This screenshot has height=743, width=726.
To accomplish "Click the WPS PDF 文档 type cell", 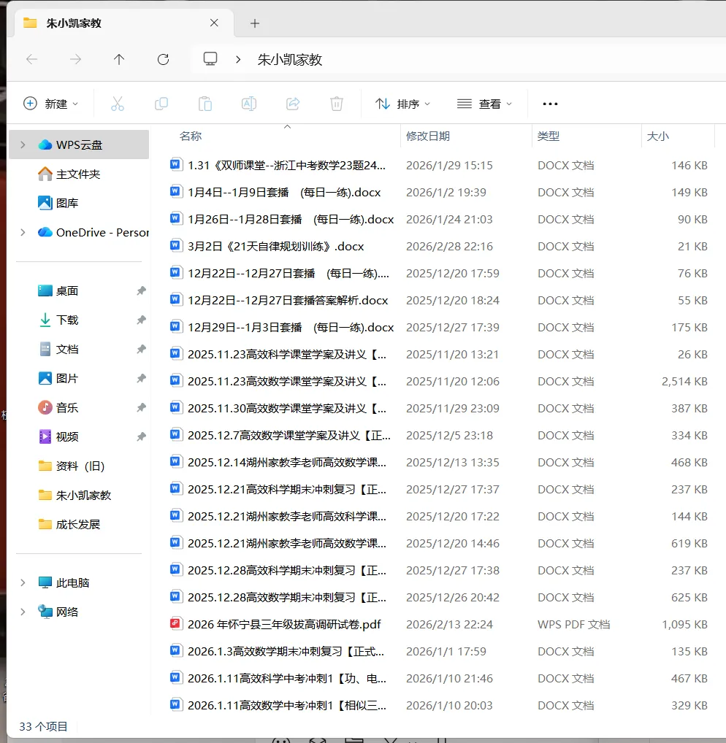I will (574, 625).
